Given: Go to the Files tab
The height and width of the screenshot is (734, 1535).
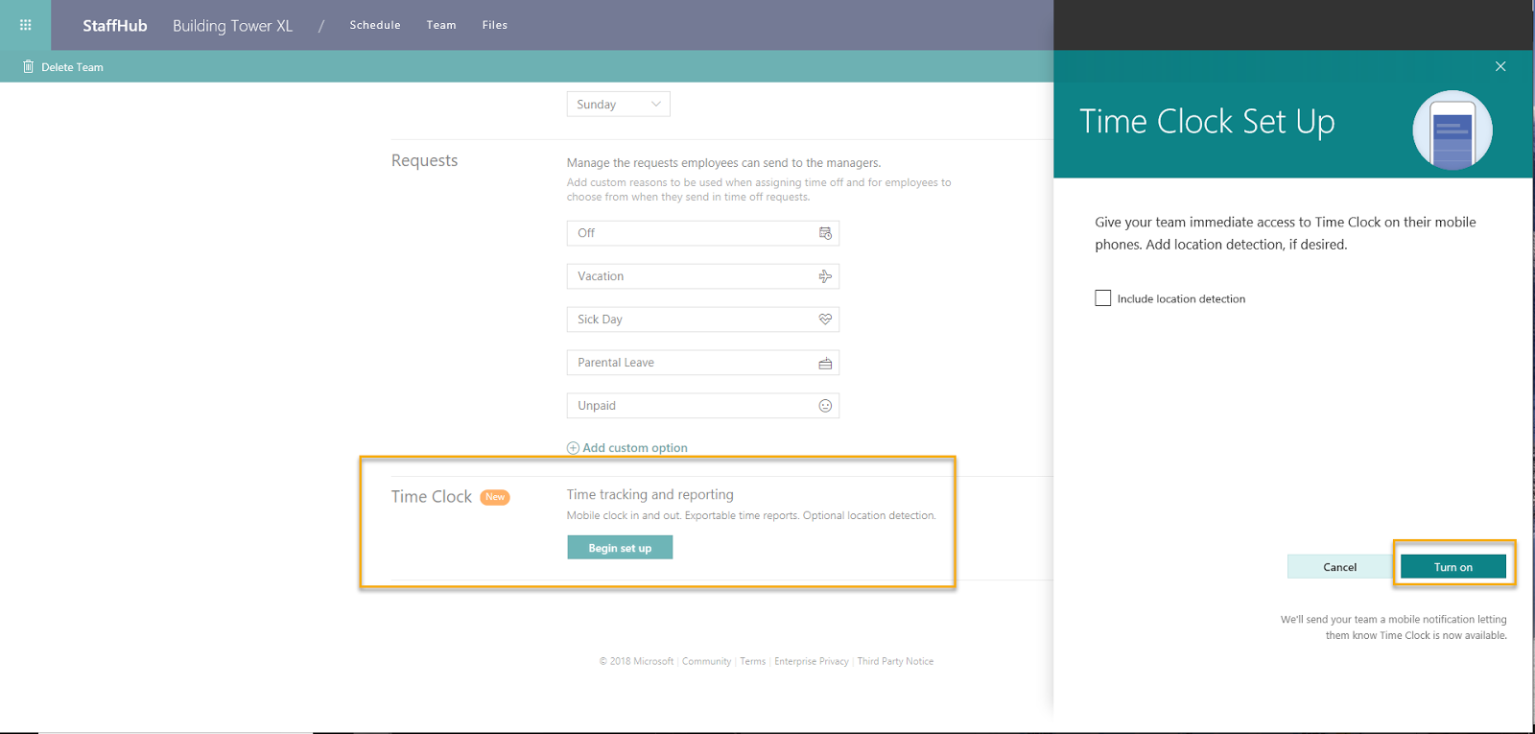Looking at the screenshot, I should (495, 25).
